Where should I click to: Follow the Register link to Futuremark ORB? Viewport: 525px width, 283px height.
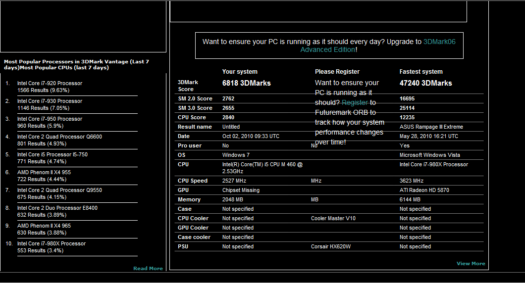[x=355, y=102]
